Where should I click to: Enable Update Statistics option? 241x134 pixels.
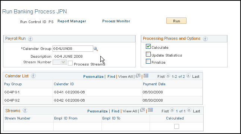[x=148, y=54]
